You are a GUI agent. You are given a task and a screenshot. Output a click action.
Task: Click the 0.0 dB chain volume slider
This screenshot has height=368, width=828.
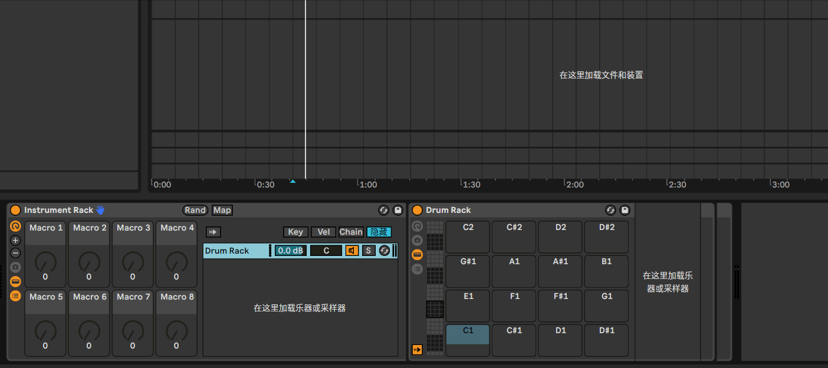(x=290, y=251)
